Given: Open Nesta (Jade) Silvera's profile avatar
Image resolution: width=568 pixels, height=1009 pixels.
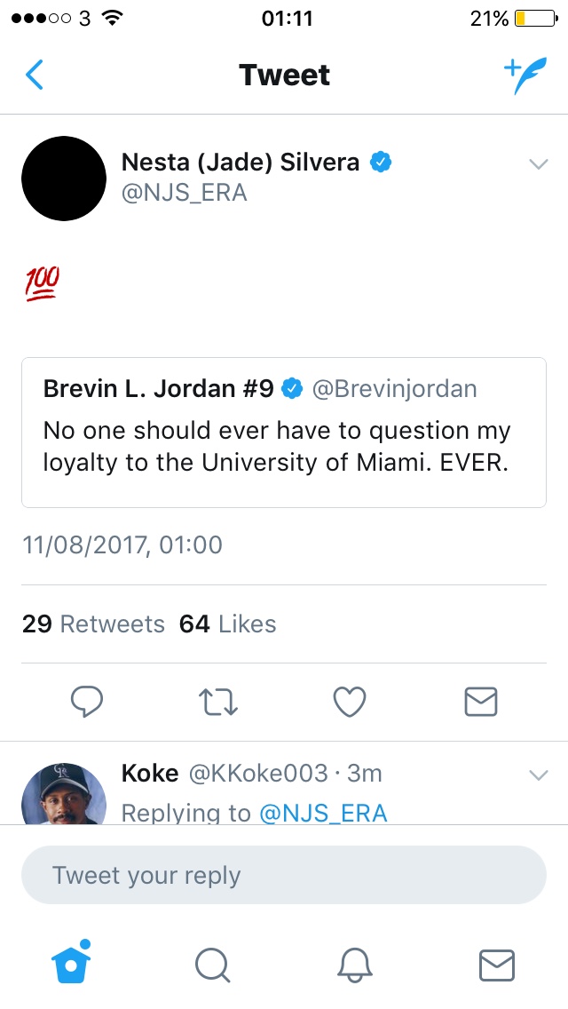Looking at the screenshot, I should pyautogui.click(x=64, y=179).
